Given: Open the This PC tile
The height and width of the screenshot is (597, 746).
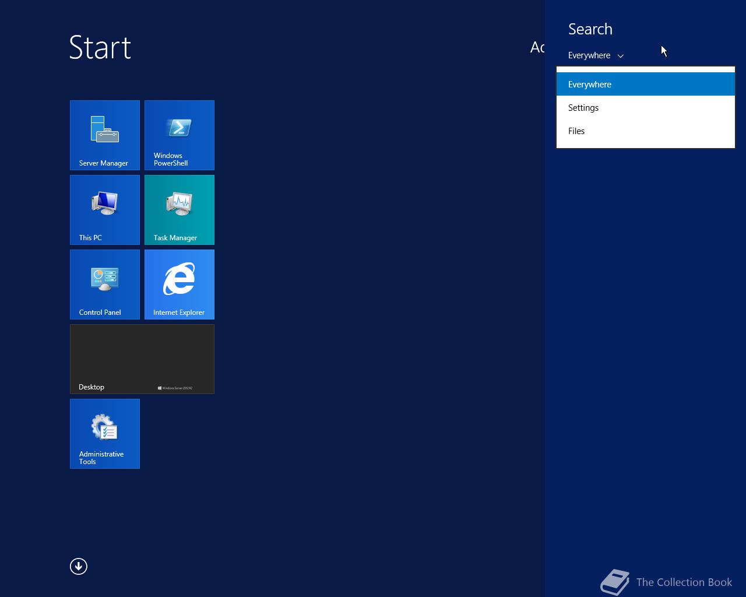Looking at the screenshot, I should pos(105,210).
